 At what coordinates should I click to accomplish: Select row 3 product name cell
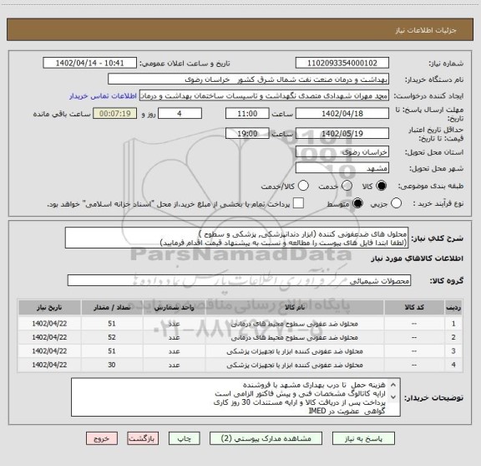(x=295, y=351)
